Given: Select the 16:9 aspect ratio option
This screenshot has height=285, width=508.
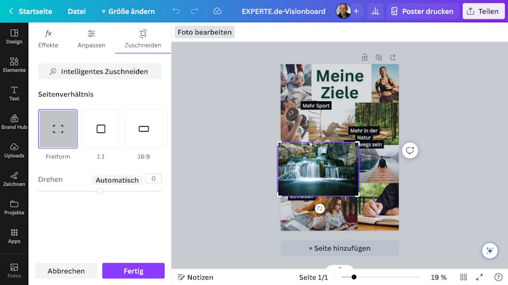Looking at the screenshot, I should tap(144, 129).
